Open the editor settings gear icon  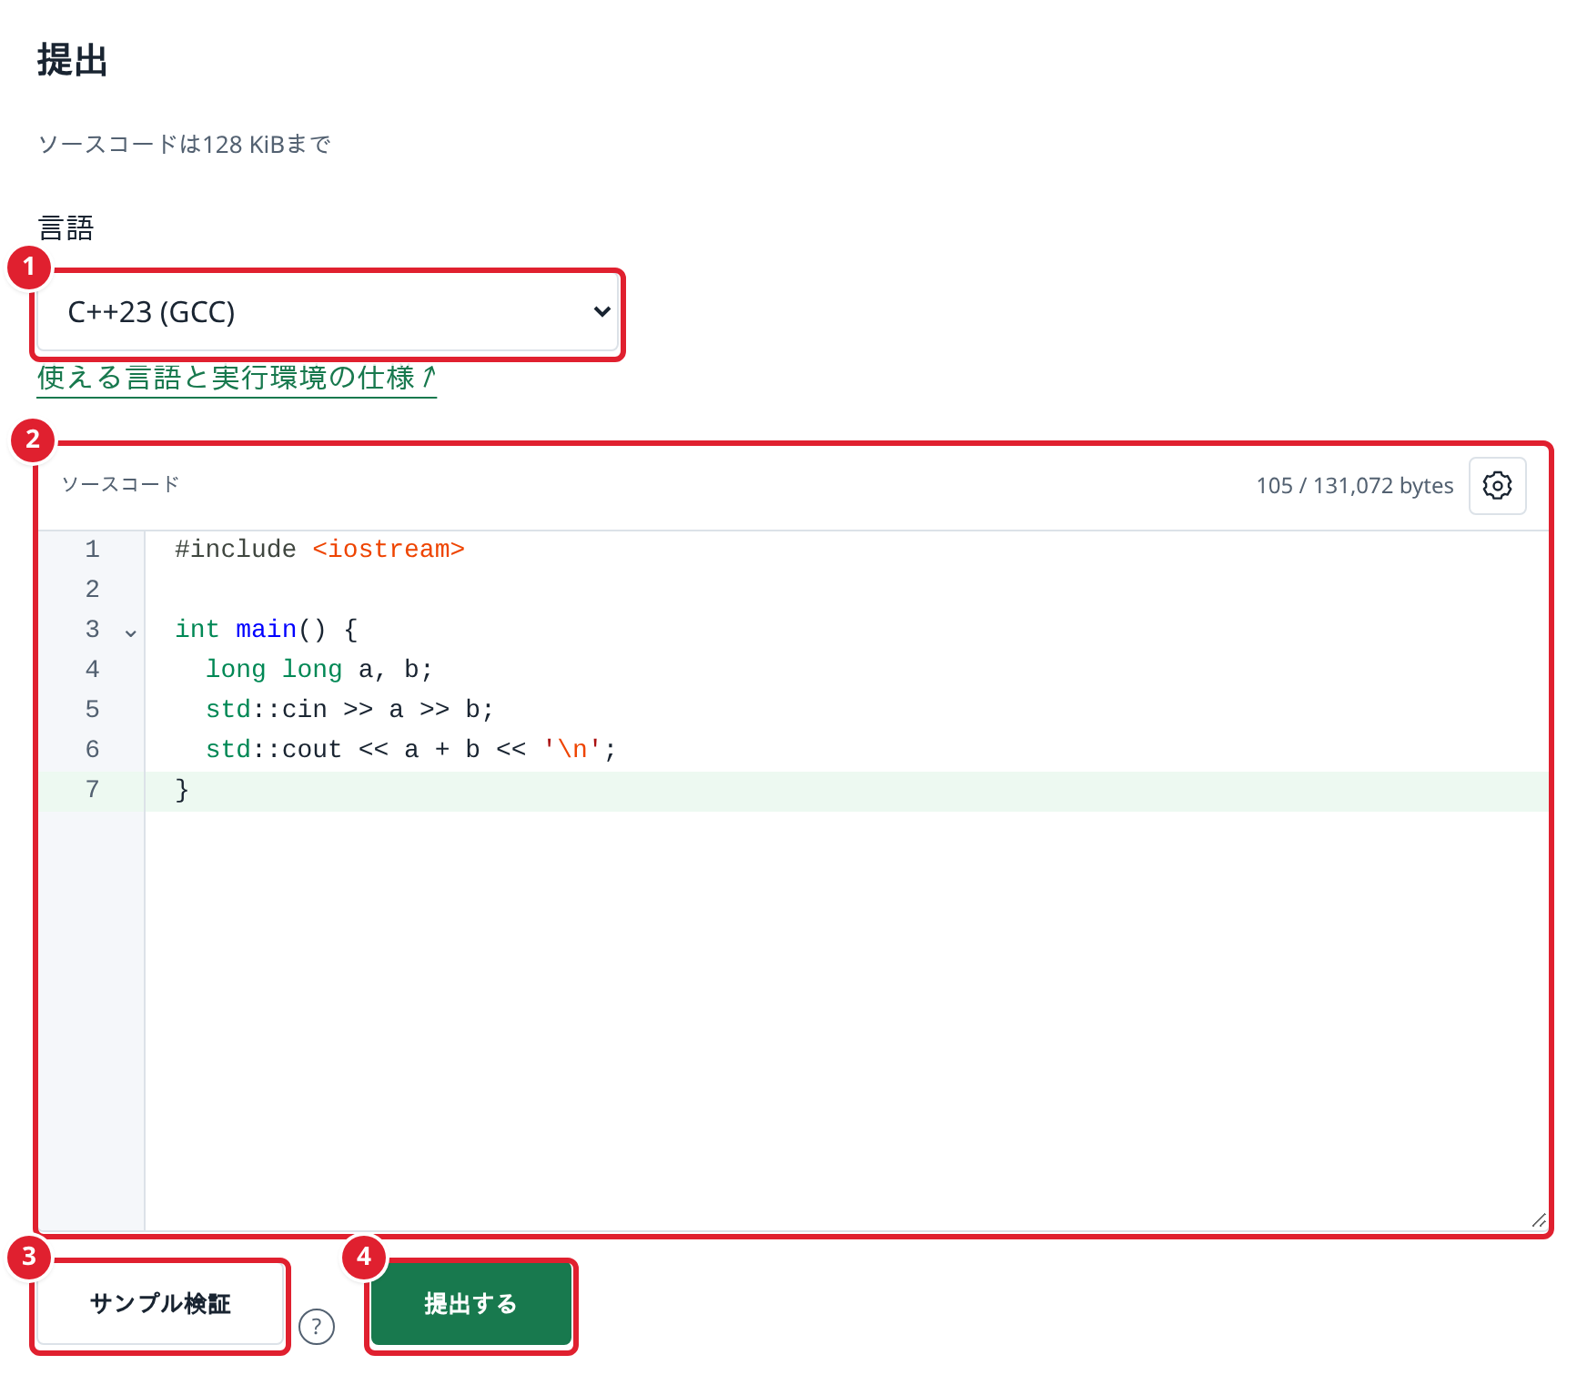(1497, 486)
